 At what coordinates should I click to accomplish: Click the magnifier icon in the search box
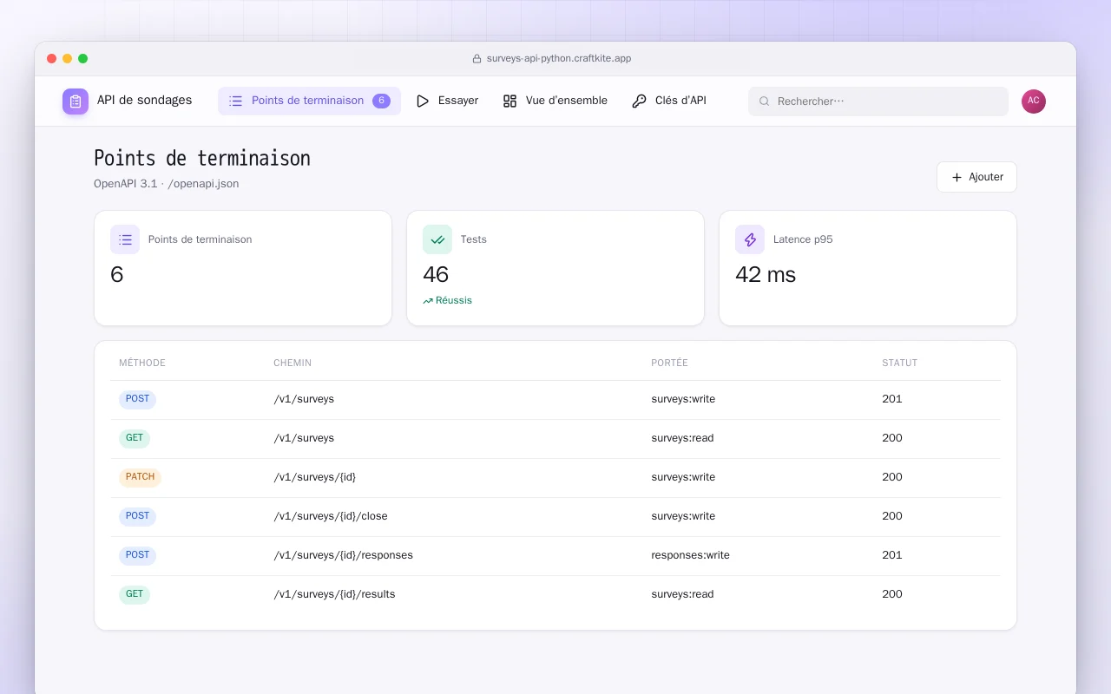coord(765,101)
